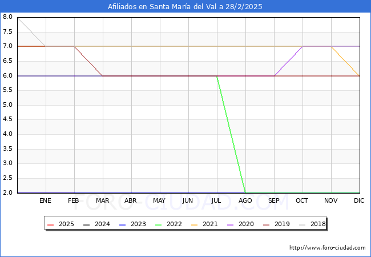The height and width of the screenshot is (257, 371).
Task: Click the MAY month axis label
Action: (x=159, y=200)
